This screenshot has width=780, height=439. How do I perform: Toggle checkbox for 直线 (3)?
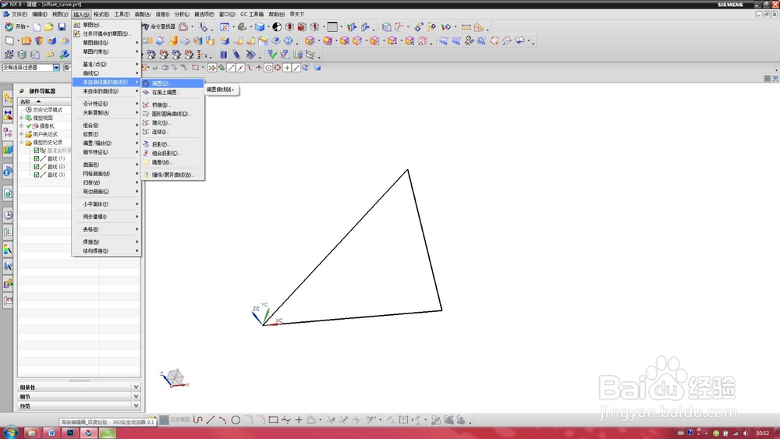[37, 175]
